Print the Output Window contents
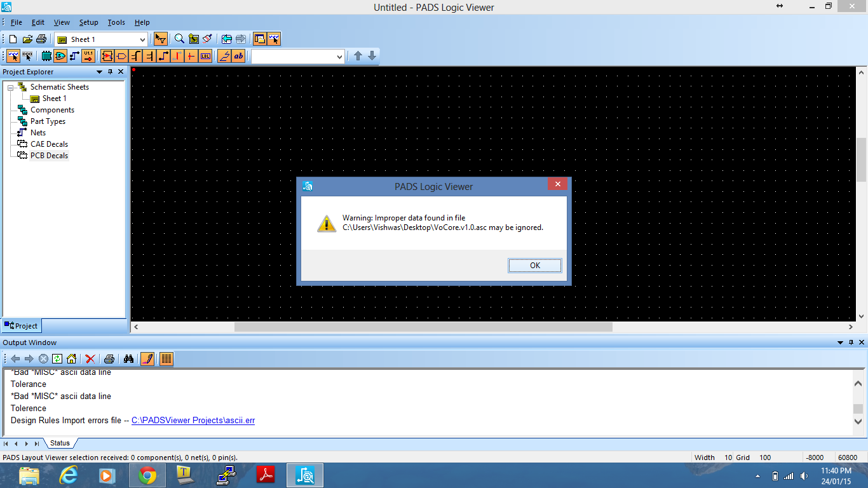868x488 pixels. pos(109,359)
